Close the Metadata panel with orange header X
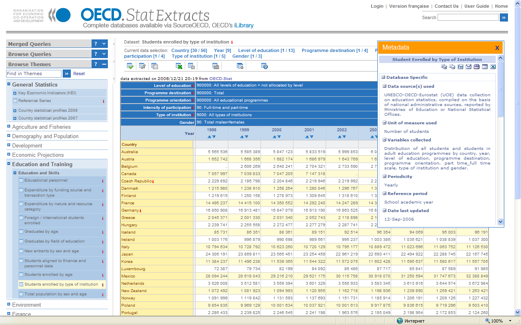521x325 pixels. (x=497, y=48)
